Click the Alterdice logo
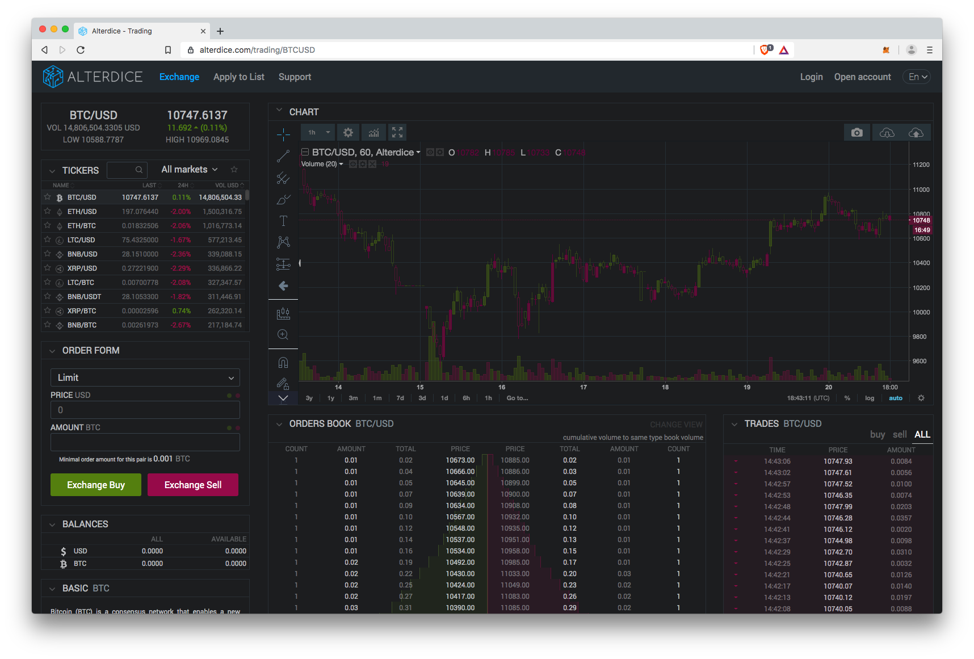Viewport: 974px width, 659px height. pos(93,77)
